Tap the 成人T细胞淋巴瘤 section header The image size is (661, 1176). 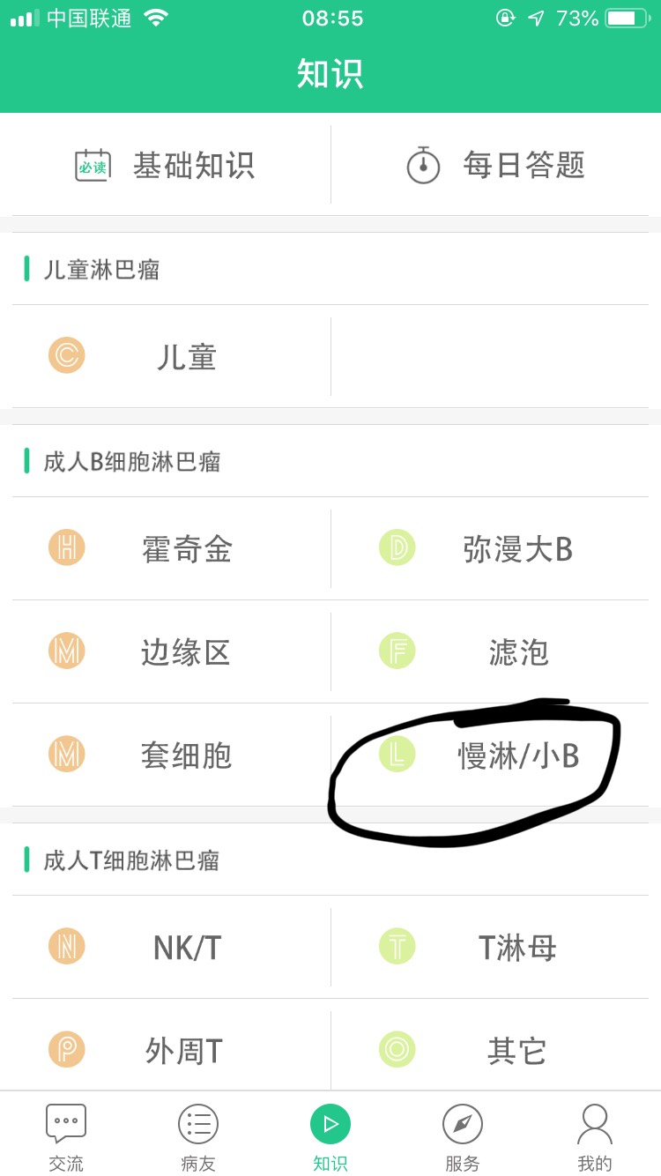tap(131, 860)
